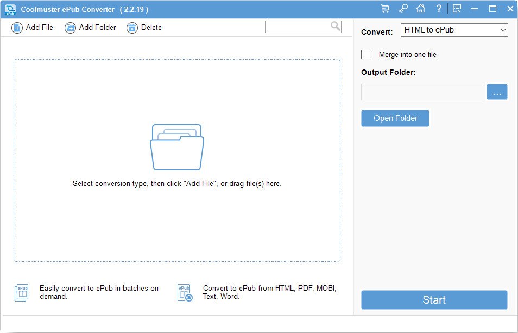This screenshot has height=333, width=518.
Task: Enable the Merge into one file checkbox
Action: click(x=366, y=54)
